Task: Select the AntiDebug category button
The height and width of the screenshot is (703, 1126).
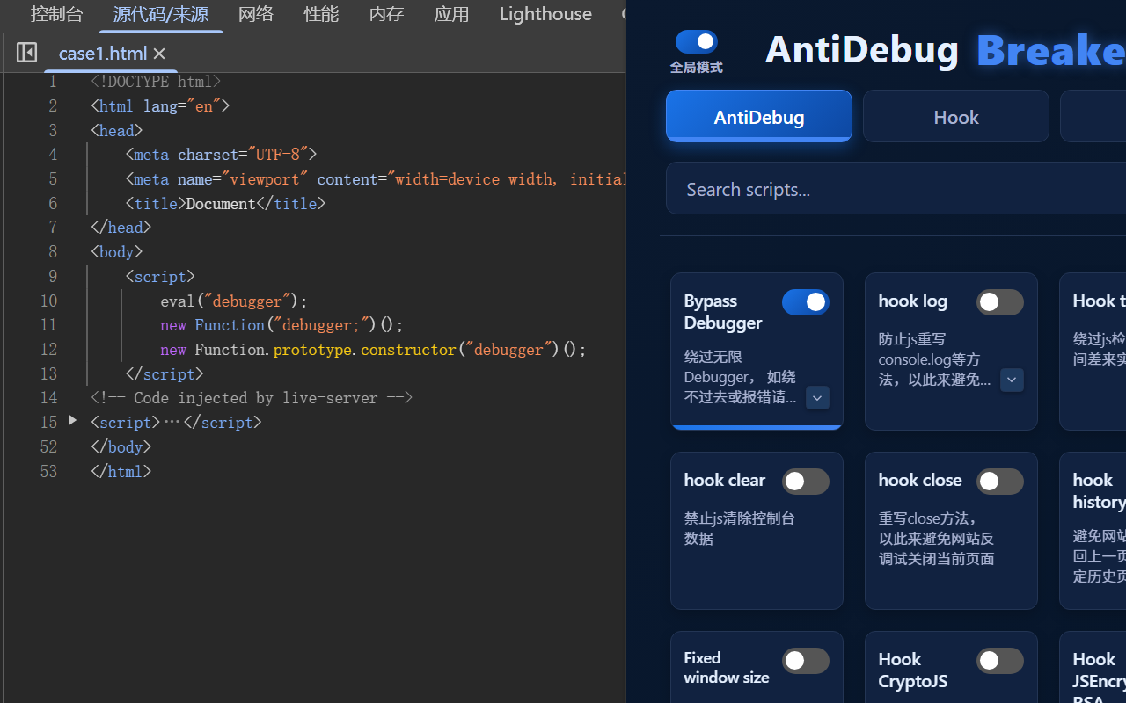Action: click(758, 115)
